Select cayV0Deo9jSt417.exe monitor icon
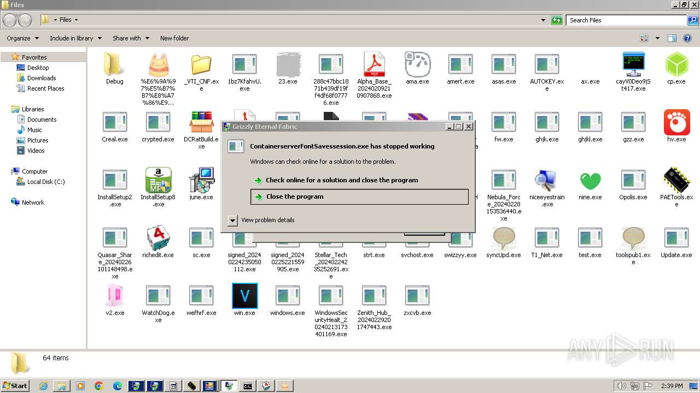The height and width of the screenshot is (393, 700). pos(633,64)
